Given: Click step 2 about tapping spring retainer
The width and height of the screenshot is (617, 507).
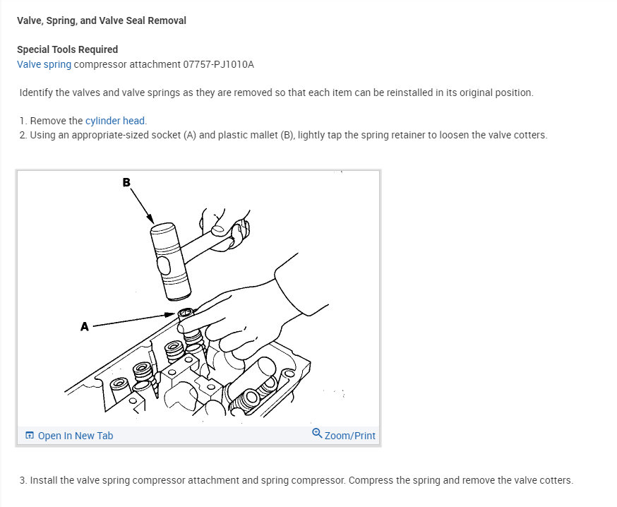Looking at the screenshot, I should pyautogui.click(x=283, y=135).
